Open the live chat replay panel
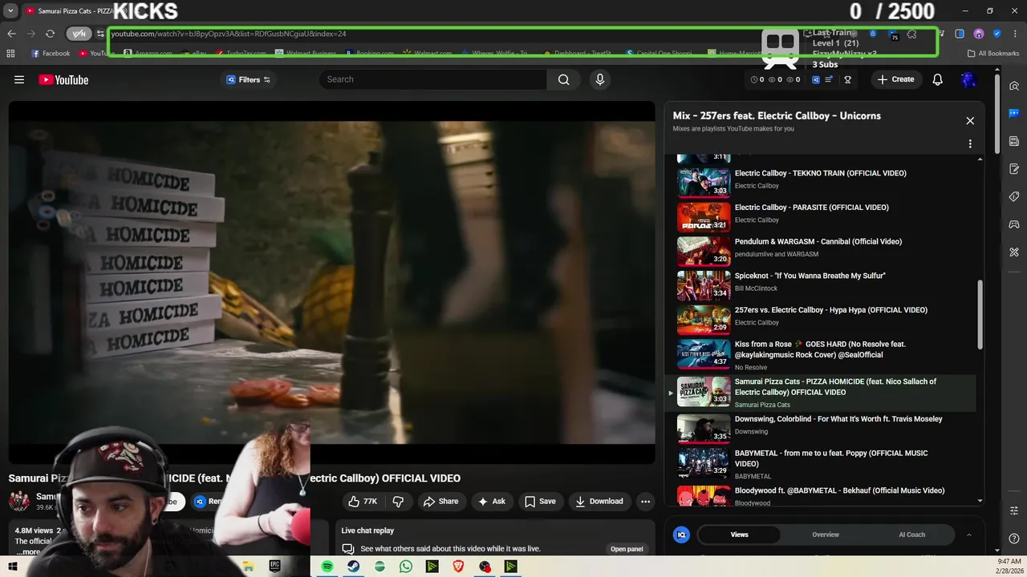1027x577 pixels. [x=627, y=549]
